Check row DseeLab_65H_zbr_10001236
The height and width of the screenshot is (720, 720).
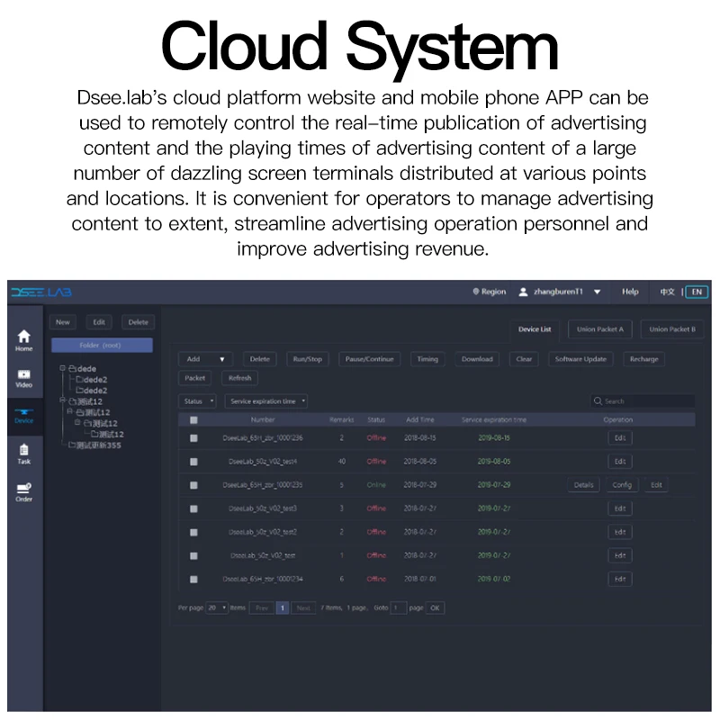(x=193, y=438)
